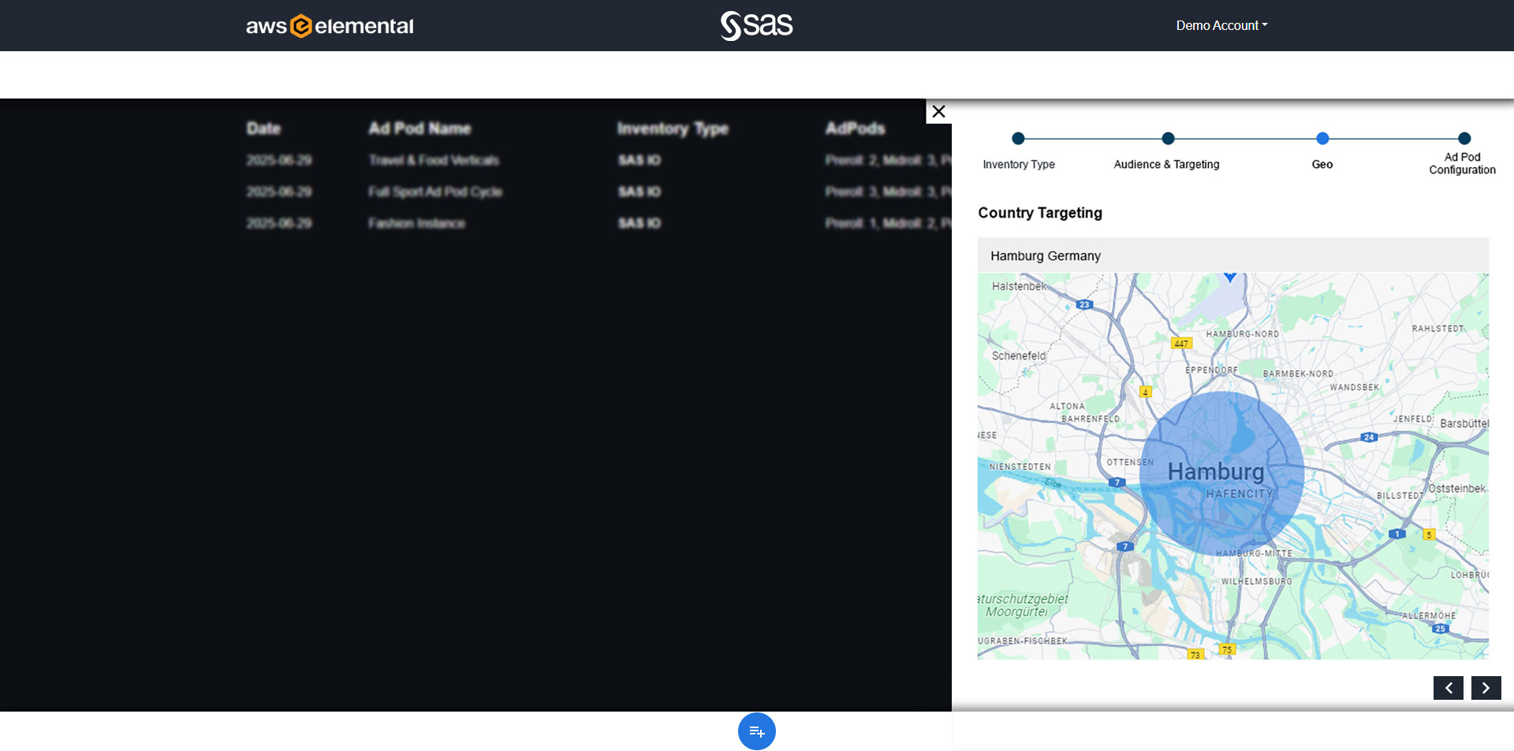The image size is (1514, 751).
Task: Click the Date column header
Action: coord(263,128)
